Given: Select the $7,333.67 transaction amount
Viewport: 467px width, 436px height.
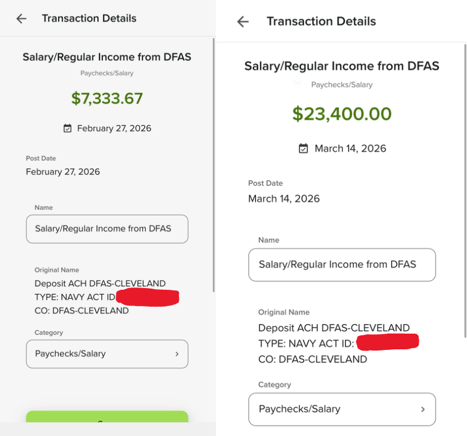Looking at the screenshot, I should (x=107, y=98).
